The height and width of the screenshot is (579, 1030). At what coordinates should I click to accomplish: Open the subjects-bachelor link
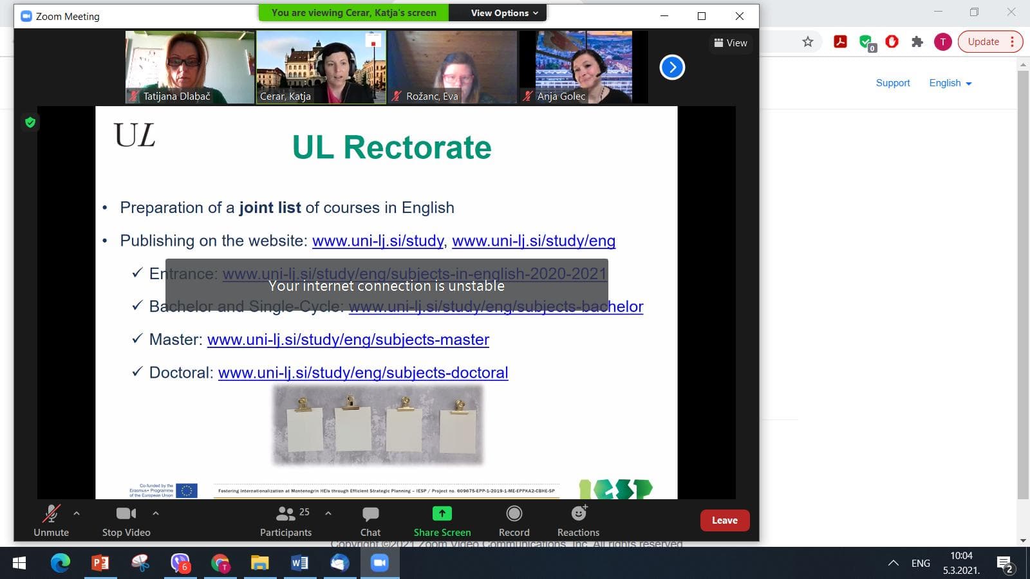tap(496, 306)
